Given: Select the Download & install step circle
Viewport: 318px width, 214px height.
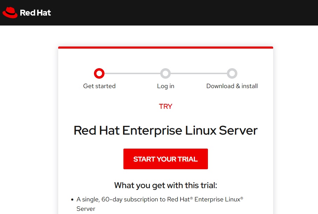Looking at the screenshot, I should (x=232, y=73).
